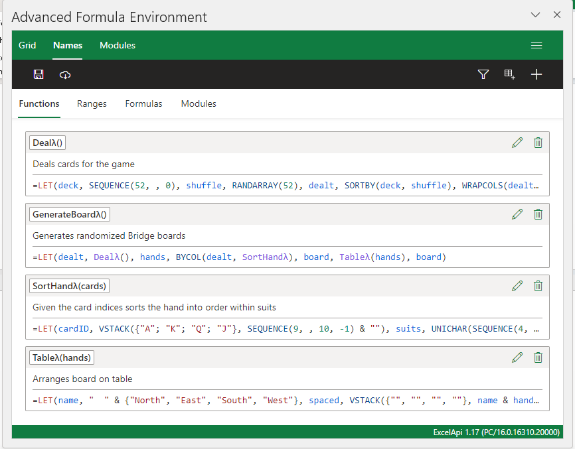Open the filter funnel icon
The image size is (575, 449).
pyautogui.click(x=483, y=74)
